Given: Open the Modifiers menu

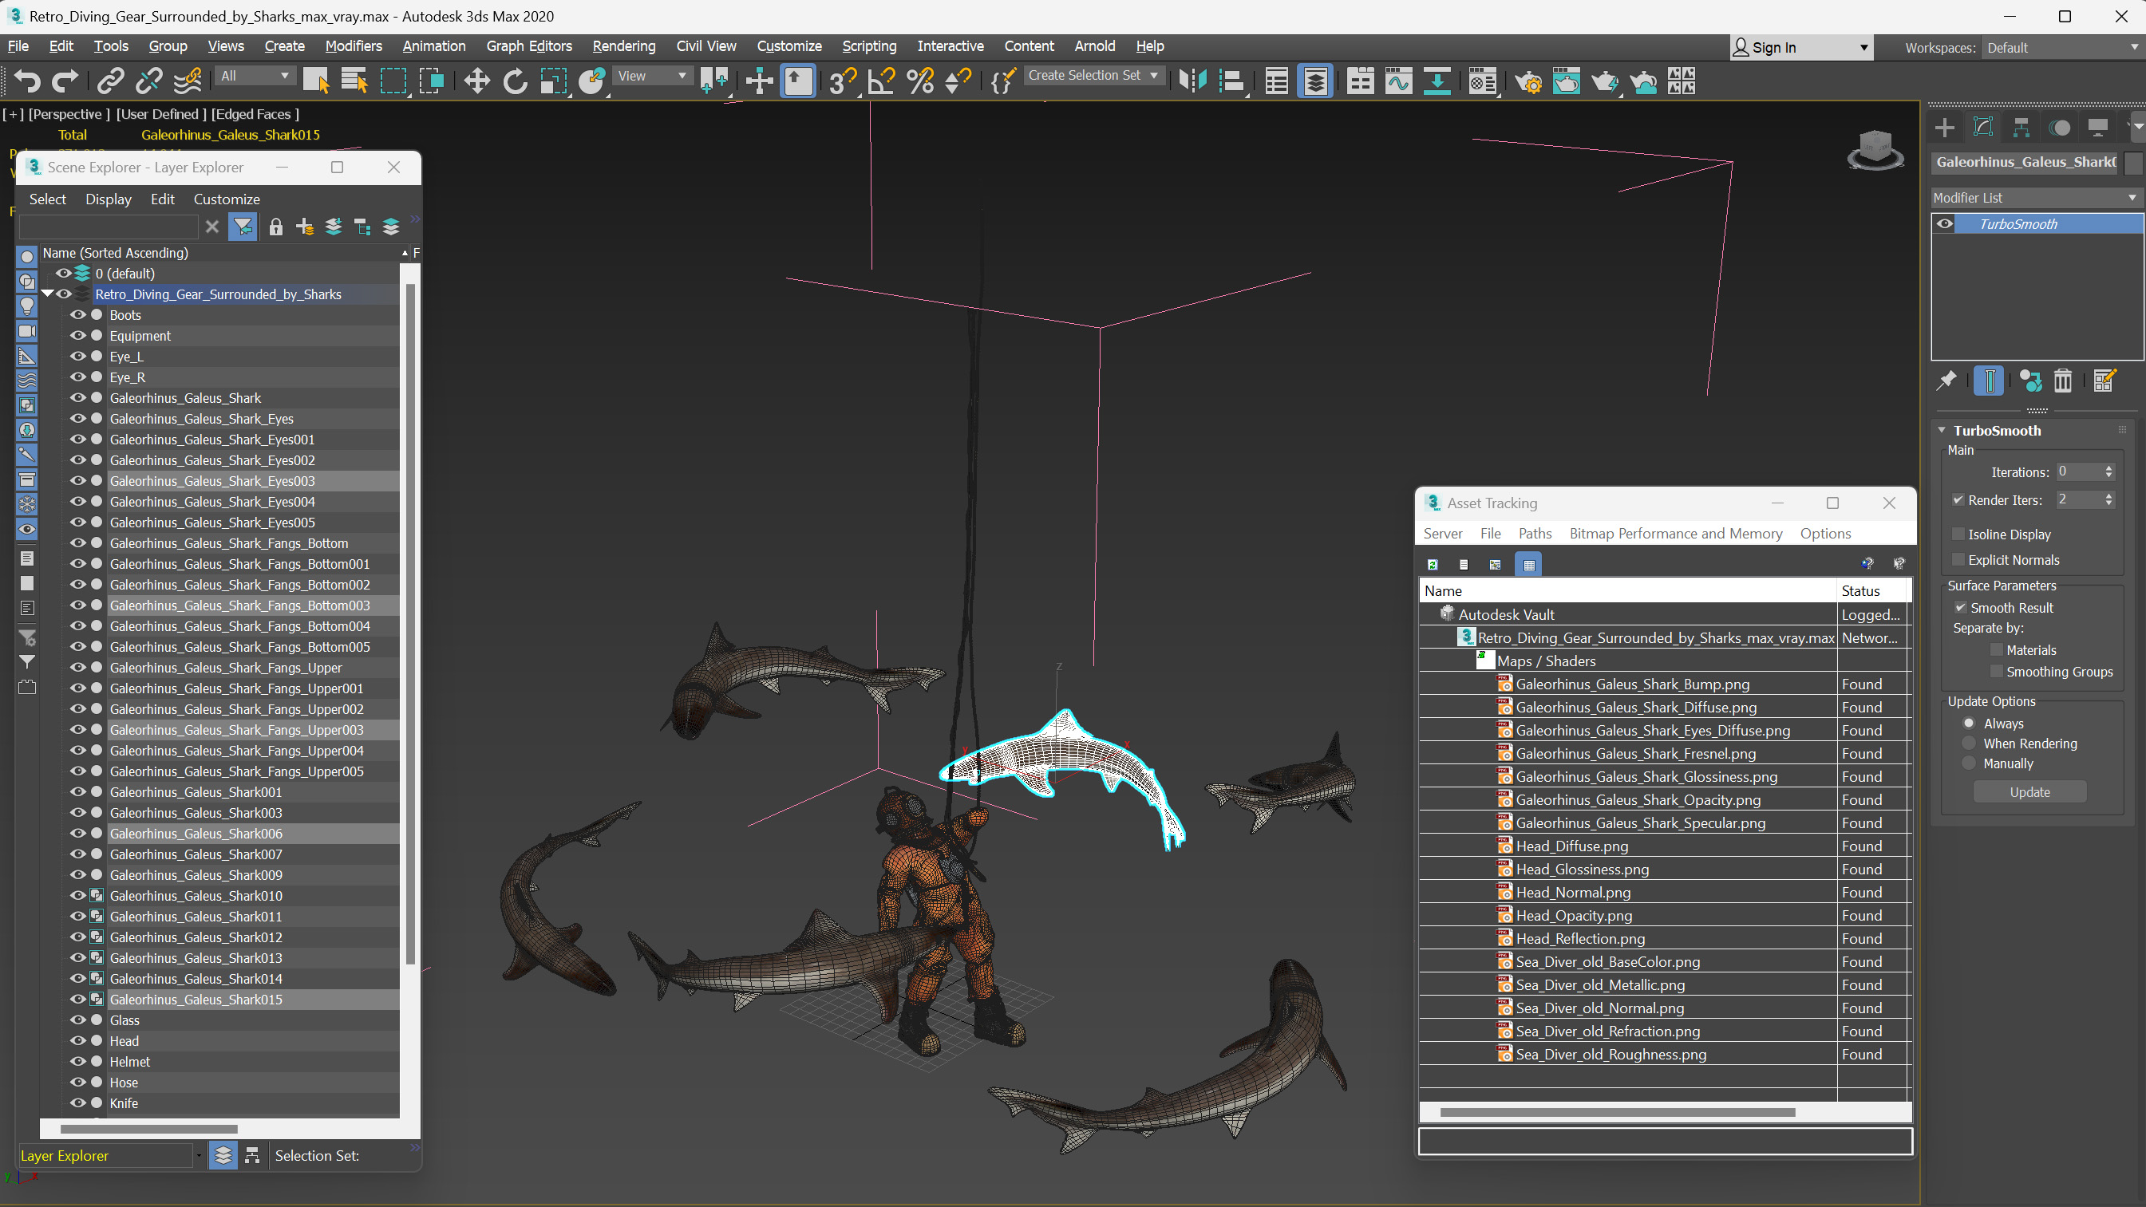Looking at the screenshot, I should [x=354, y=45].
